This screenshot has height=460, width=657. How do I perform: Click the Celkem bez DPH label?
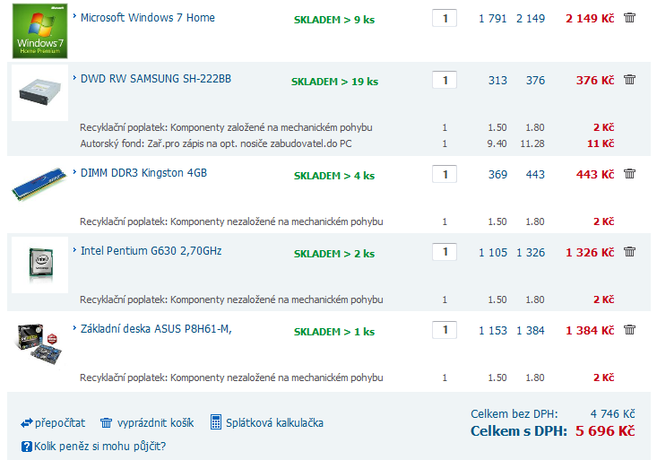pyautogui.click(x=514, y=414)
